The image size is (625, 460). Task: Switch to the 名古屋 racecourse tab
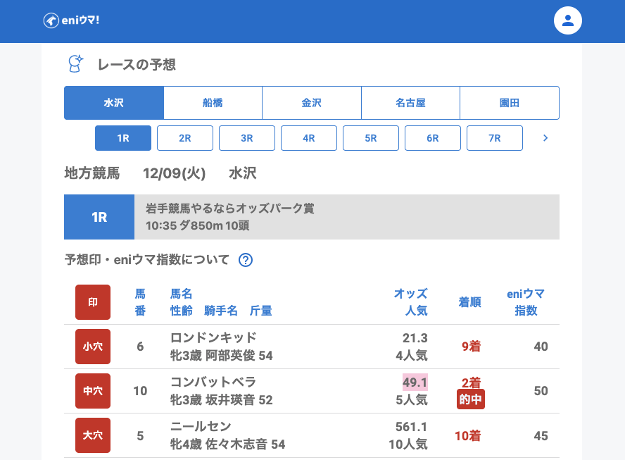coord(410,103)
